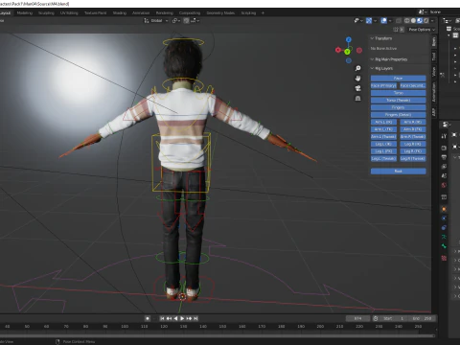Open the shading options dropdown arrow
Screen dimensions: 460x345
(432, 20)
